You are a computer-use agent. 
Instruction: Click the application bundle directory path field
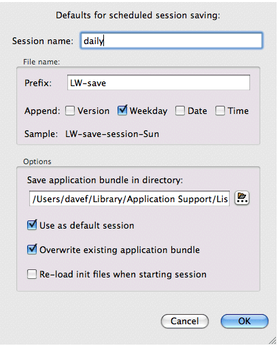[129, 199]
